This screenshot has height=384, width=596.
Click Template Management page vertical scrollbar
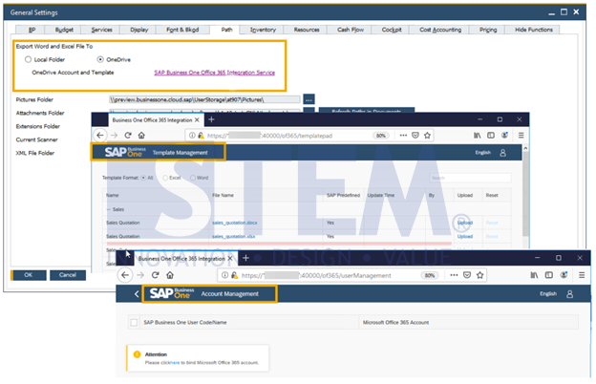pyautogui.click(x=525, y=194)
